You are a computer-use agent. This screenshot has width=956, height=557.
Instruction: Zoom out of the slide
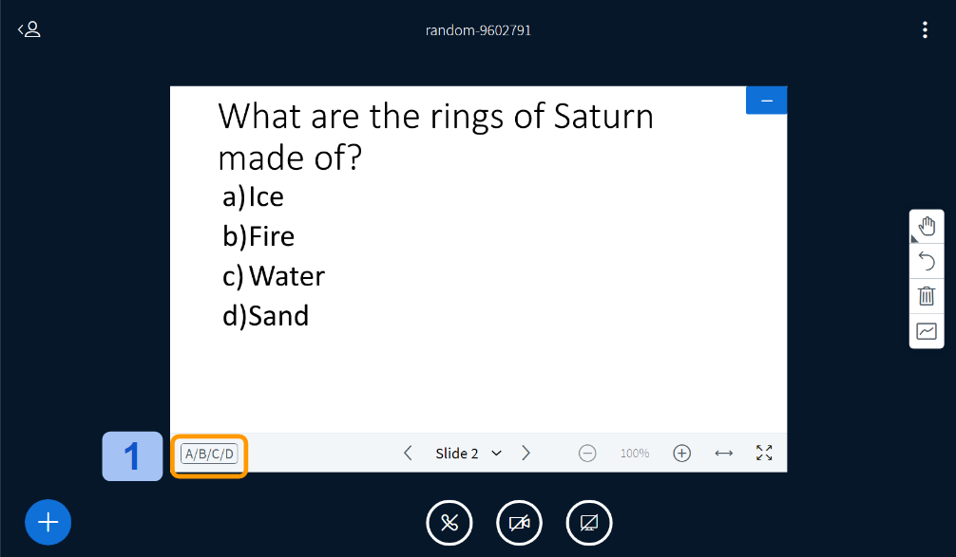pos(587,453)
